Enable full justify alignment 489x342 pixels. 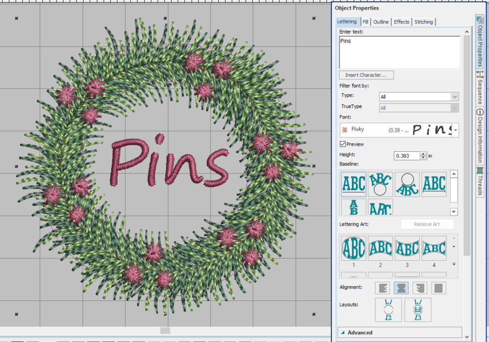438,288
